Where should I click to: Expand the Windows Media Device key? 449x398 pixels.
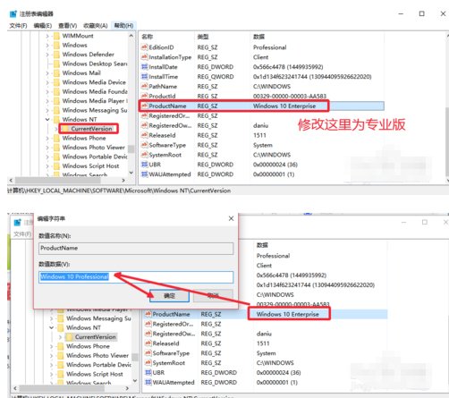(47, 82)
